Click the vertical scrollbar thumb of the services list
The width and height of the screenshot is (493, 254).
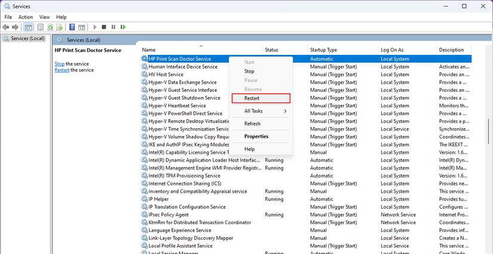tap(488, 131)
